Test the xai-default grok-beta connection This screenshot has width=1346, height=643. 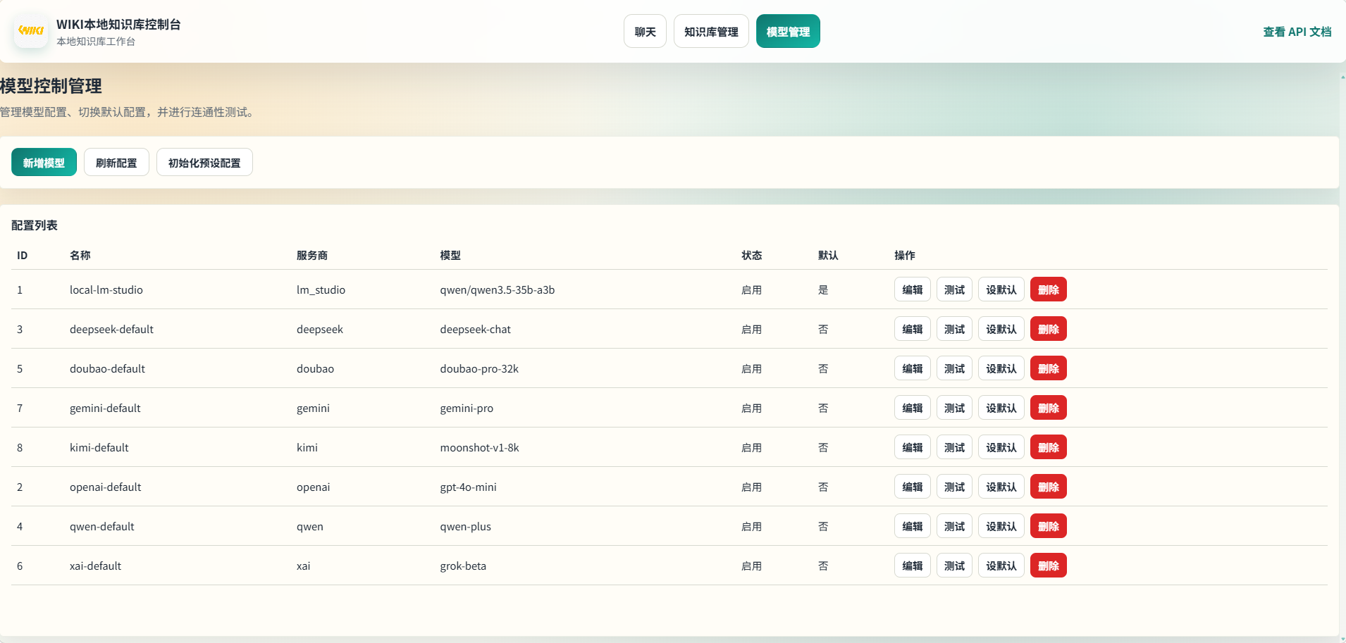(954, 566)
